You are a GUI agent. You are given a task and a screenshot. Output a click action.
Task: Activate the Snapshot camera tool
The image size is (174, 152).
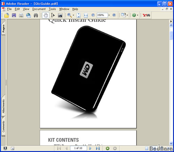coord(60,15)
